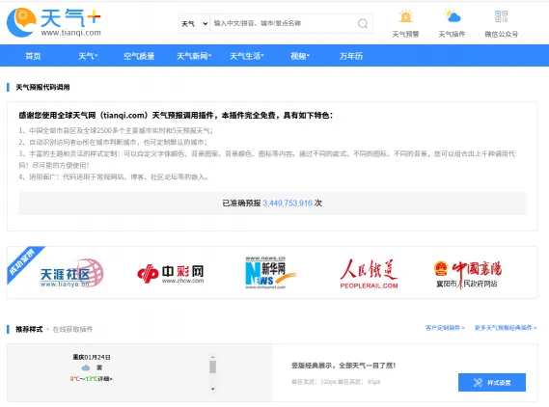Click the 天涯社区 logo
549x407 pixels.
coord(71,273)
